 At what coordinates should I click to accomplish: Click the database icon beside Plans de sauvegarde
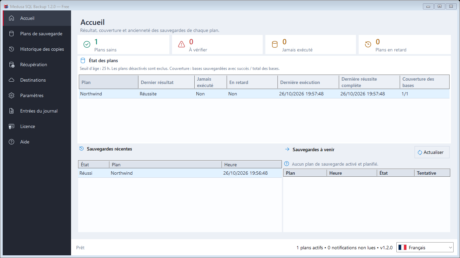[11, 34]
